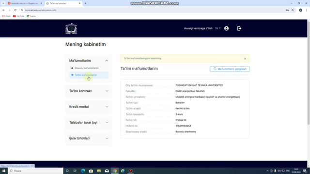Open the notification center icon
This screenshot has width=310, height=174.
[x=305, y=171]
